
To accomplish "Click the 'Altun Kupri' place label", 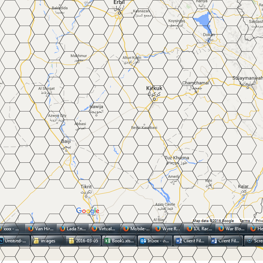I will pyautogui.click(x=132, y=58).
